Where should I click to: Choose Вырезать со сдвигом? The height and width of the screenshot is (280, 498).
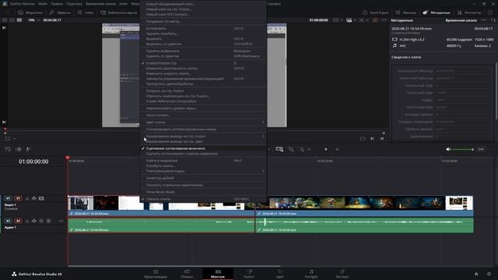click(x=203, y=44)
